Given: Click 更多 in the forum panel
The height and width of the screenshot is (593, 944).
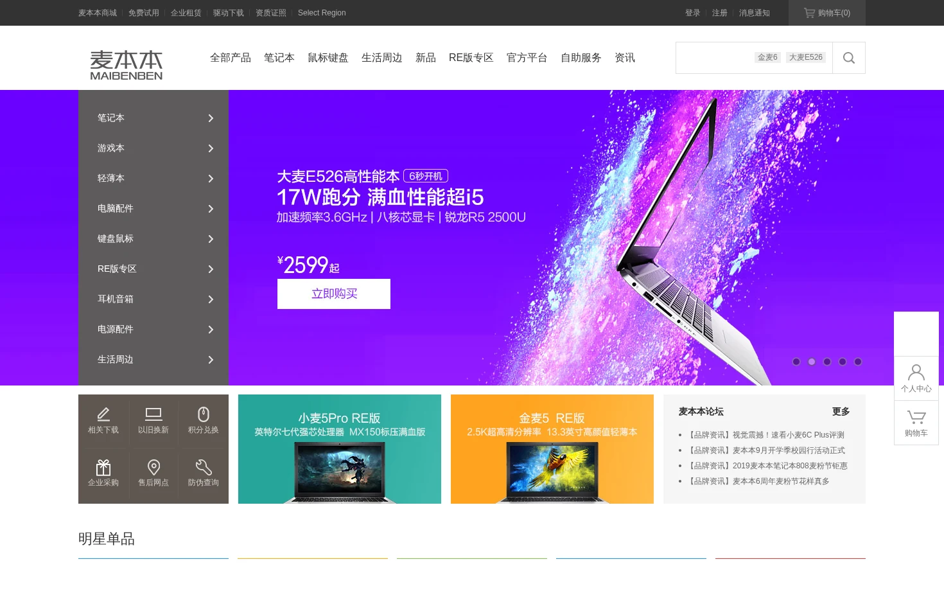Looking at the screenshot, I should 841,411.
